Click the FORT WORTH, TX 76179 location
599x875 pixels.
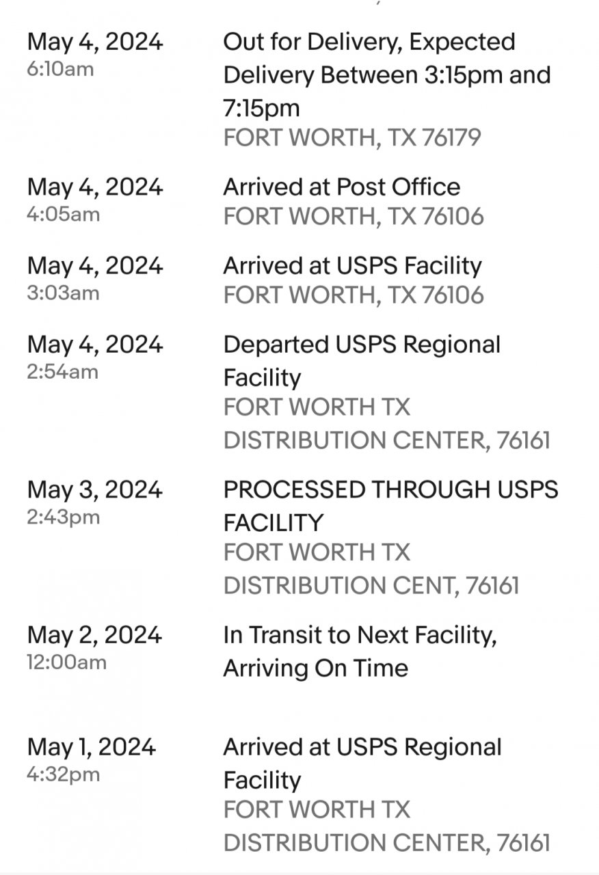tap(352, 137)
